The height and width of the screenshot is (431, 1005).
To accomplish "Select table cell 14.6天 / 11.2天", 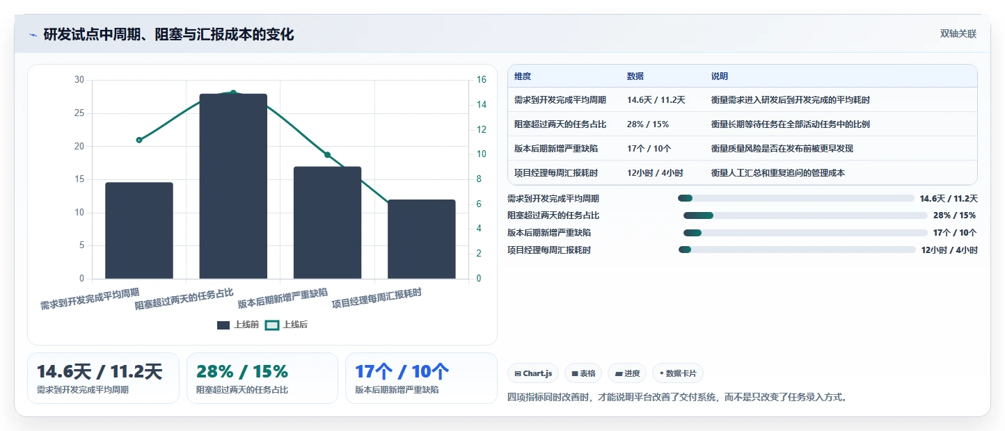I will tap(656, 100).
